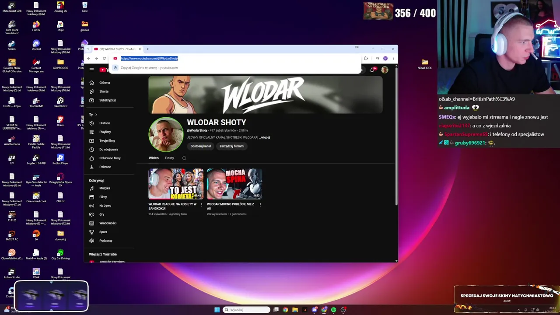The image size is (560, 315).
Task: Click Dostosuj kanał button
Action: [200, 146]
